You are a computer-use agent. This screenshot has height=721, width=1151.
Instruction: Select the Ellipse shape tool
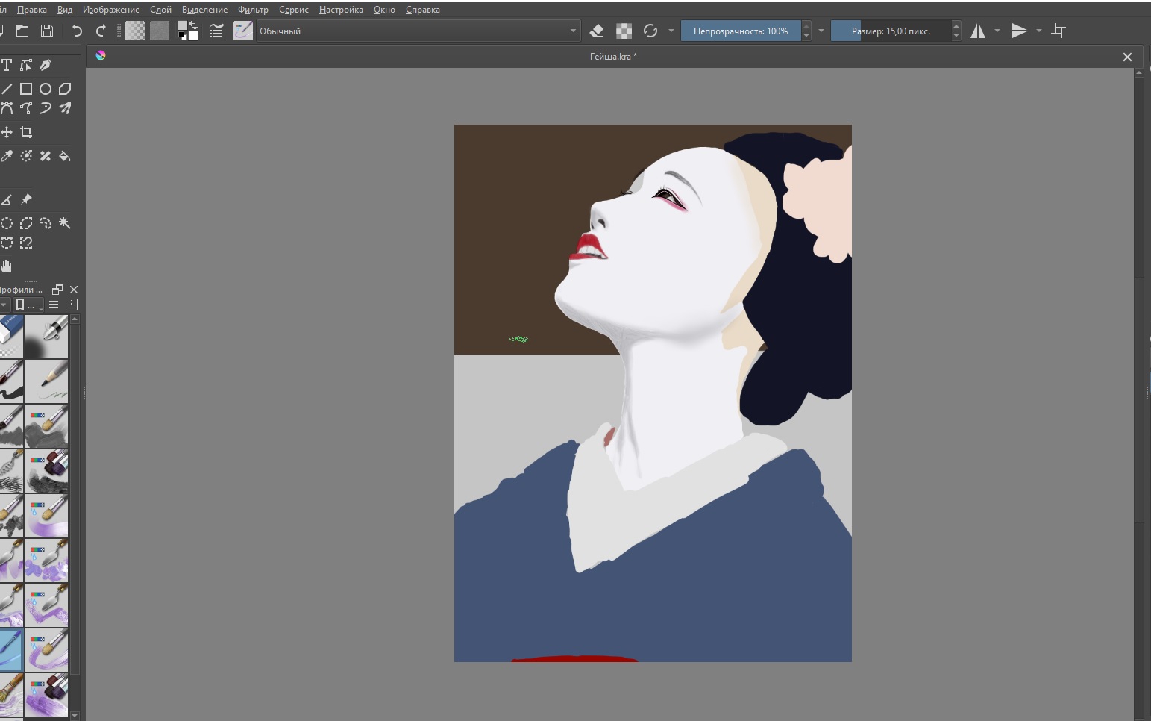pos(46,88)
